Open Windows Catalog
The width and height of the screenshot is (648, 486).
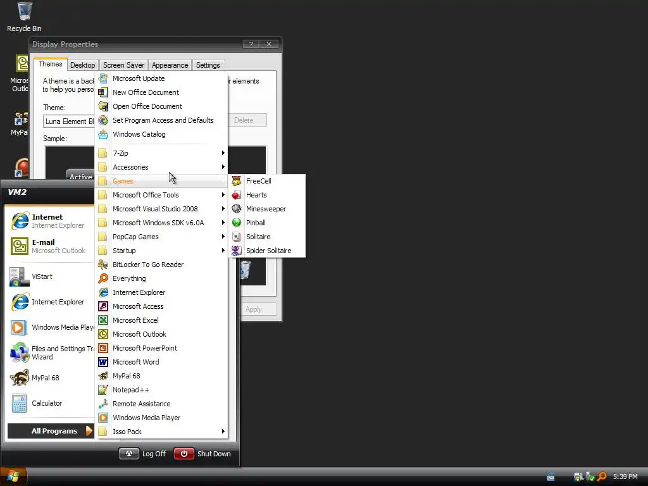(161, 134)
